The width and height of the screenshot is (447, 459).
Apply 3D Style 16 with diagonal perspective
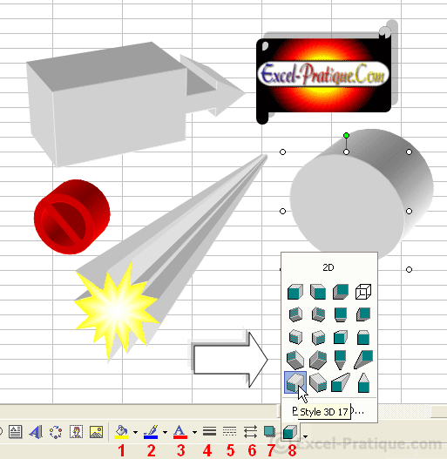point(363,360)
